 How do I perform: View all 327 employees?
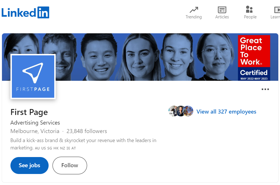point(226,112)
